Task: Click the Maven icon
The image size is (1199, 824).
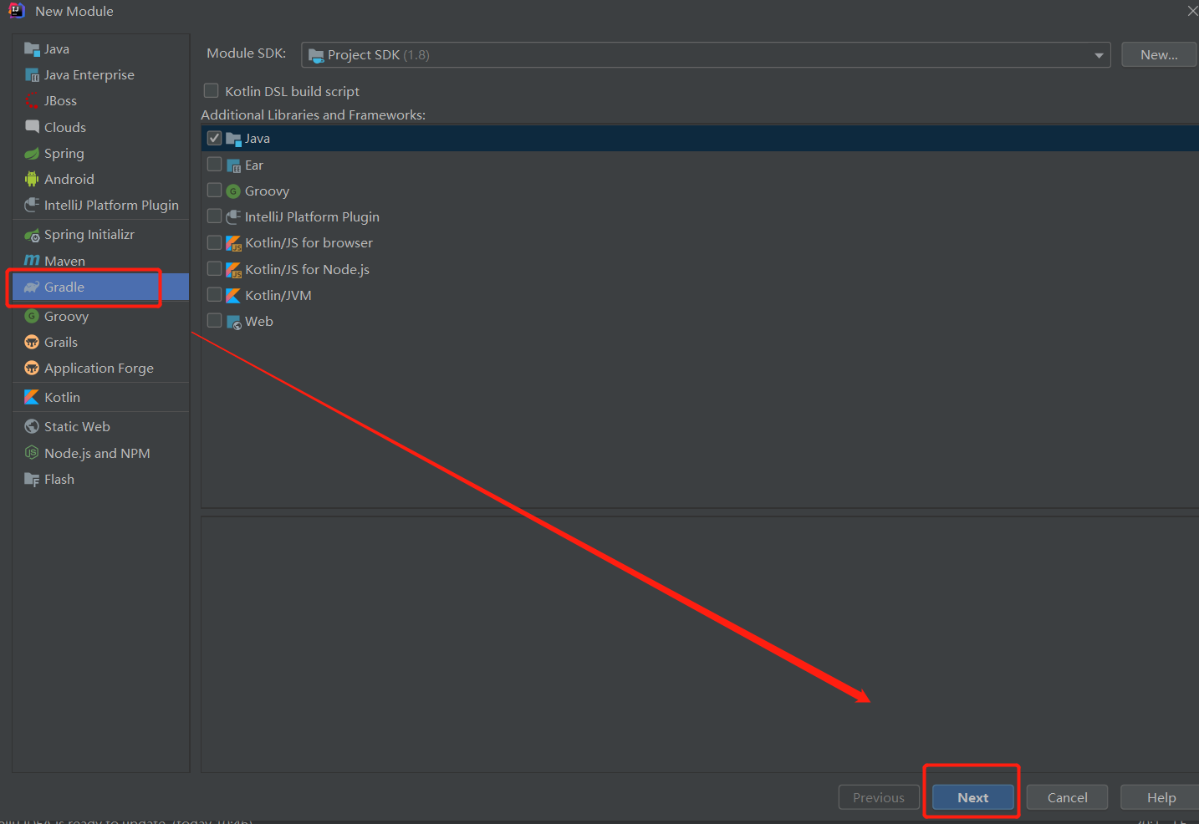Action: tap(32, 261)
